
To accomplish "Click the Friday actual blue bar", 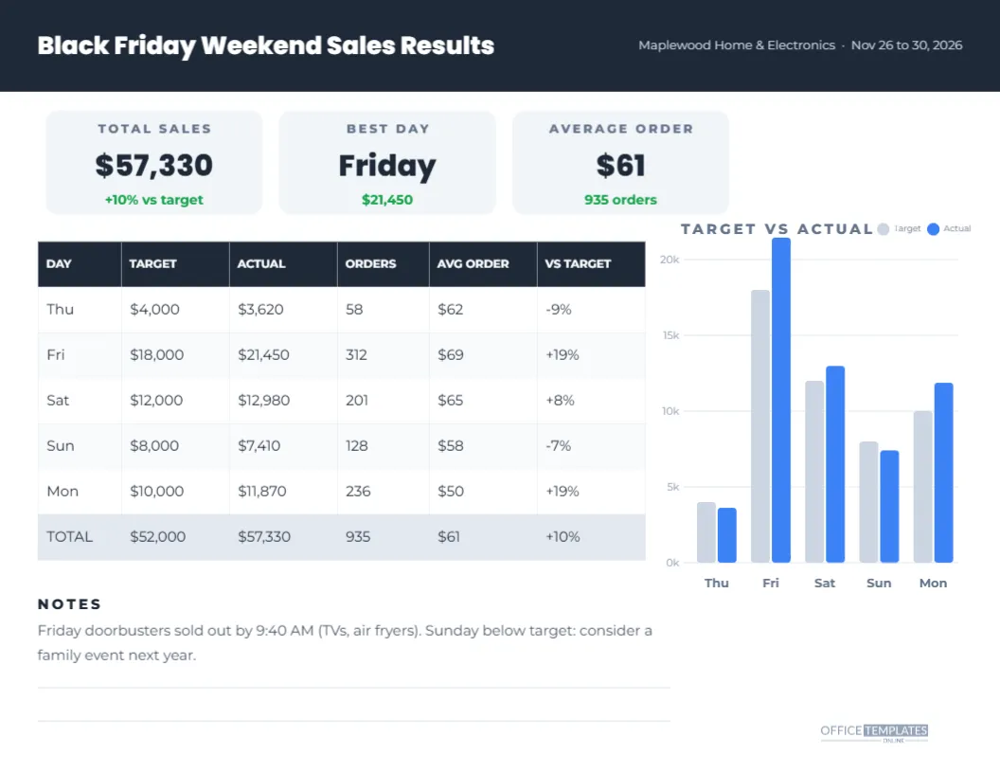I will point(781,400).
